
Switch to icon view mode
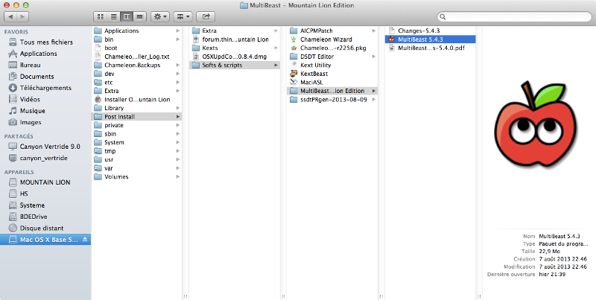click(101, 16)
